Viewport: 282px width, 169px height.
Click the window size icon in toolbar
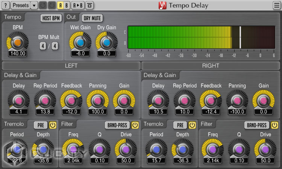[x=89, y=5]
